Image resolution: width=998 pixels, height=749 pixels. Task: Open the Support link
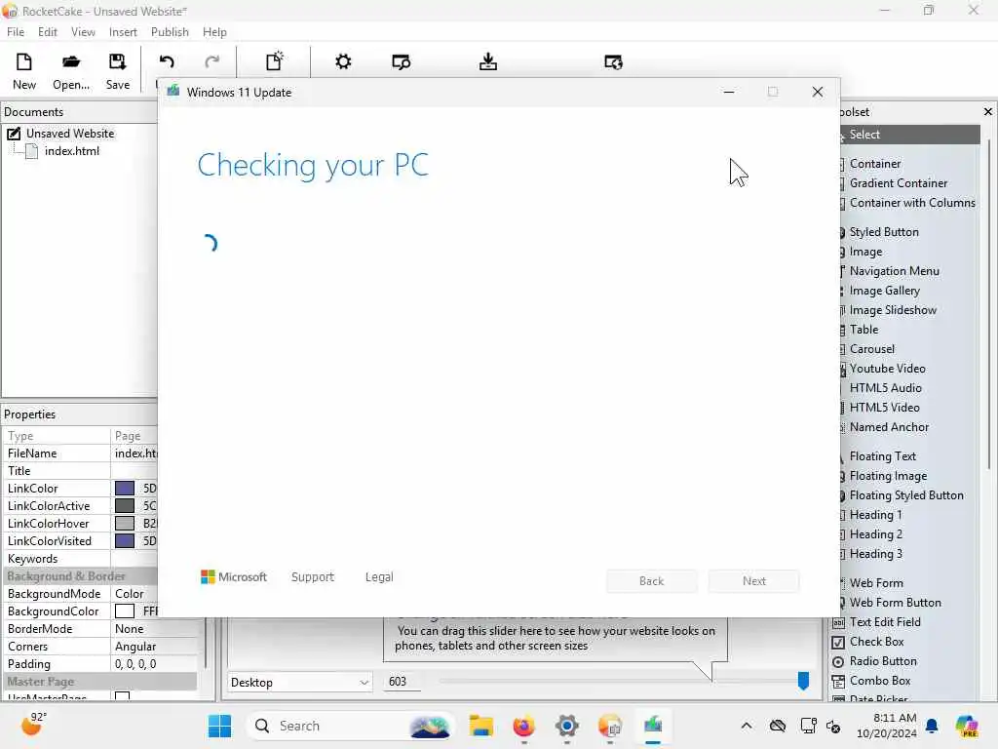pos(313,576)
